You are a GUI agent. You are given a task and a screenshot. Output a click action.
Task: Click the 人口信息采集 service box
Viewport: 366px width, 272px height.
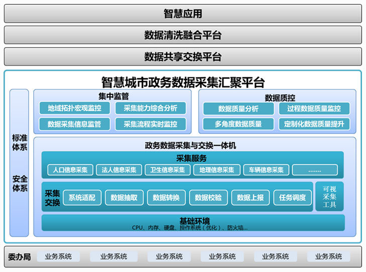[70, 170]
